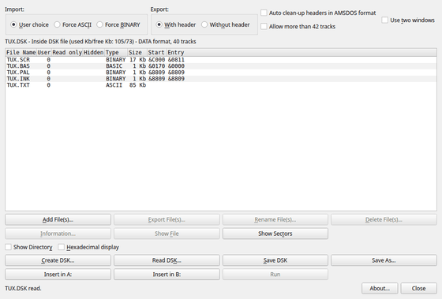The image size is (442, 299).
Task: Click the &C000 start address value
Action: [157, 60]
